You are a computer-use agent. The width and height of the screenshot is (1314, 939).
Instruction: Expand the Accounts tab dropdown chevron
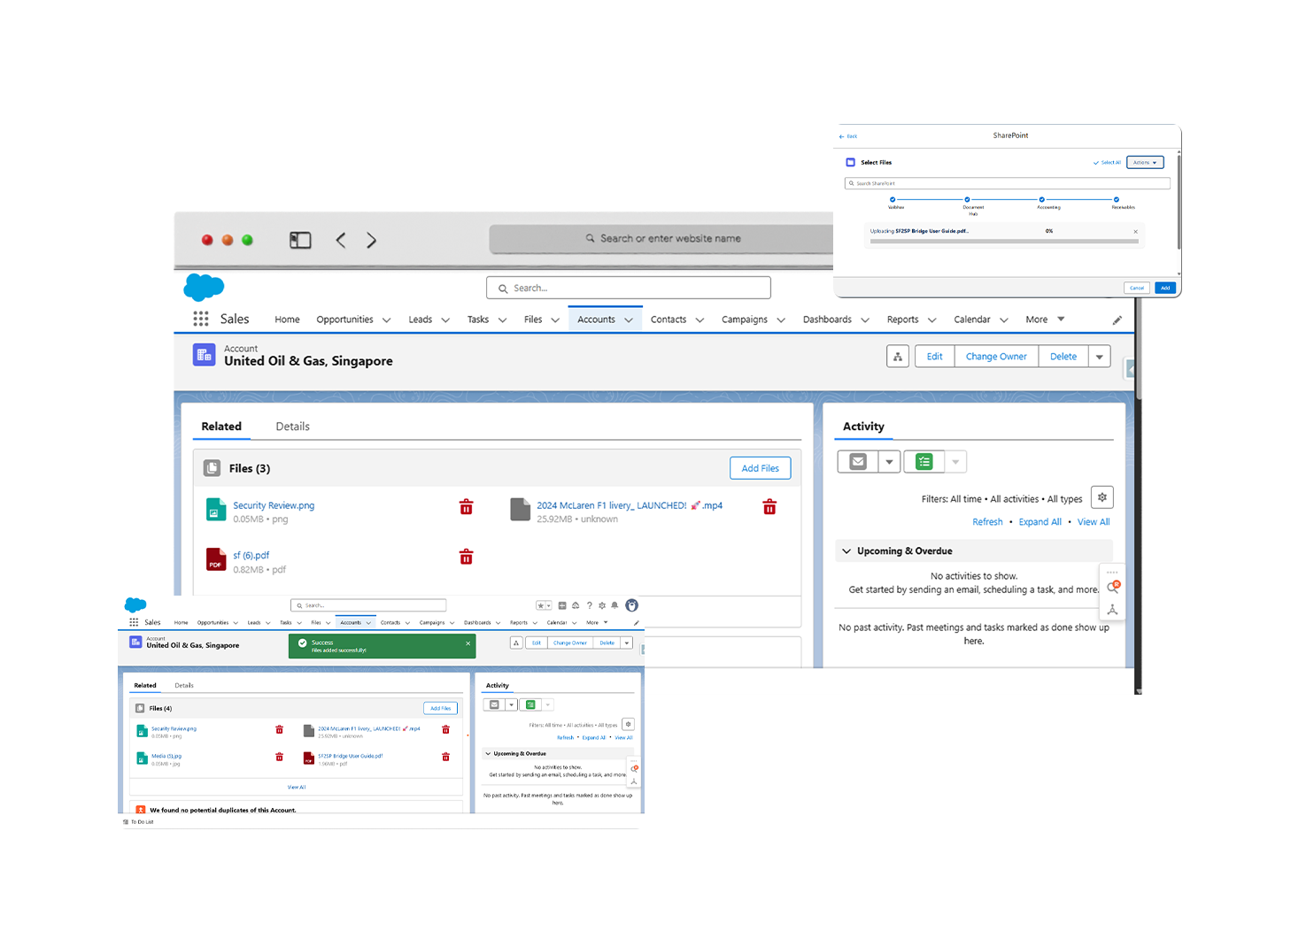click(x=627, y=319)
